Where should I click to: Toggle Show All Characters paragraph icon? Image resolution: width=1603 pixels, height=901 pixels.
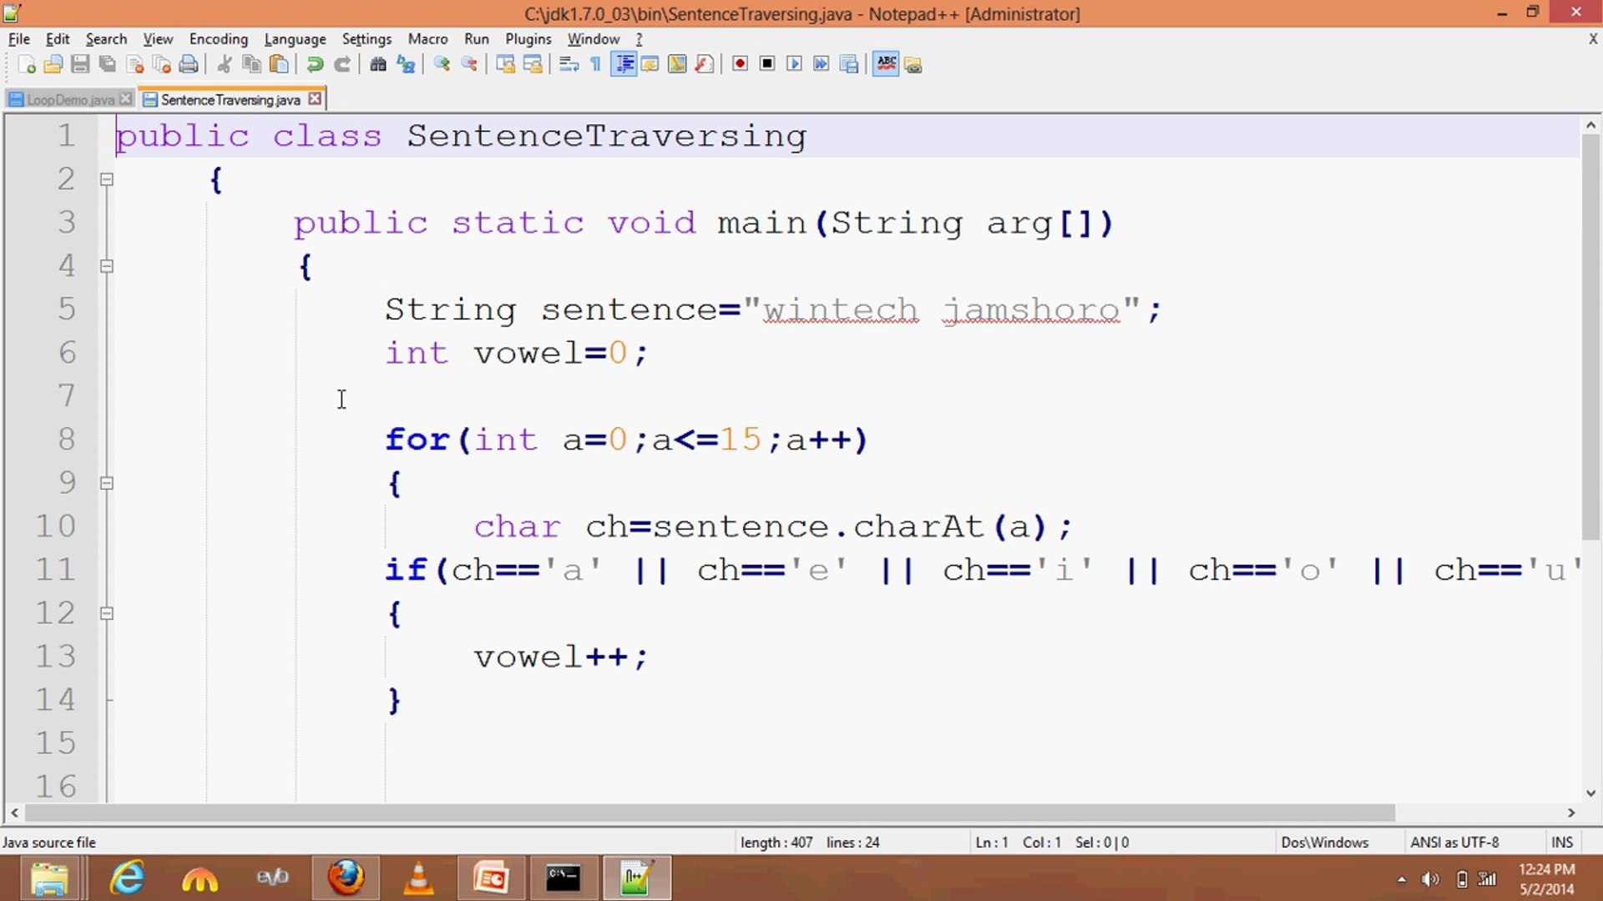pyautogui.click(x=594, y=64)
